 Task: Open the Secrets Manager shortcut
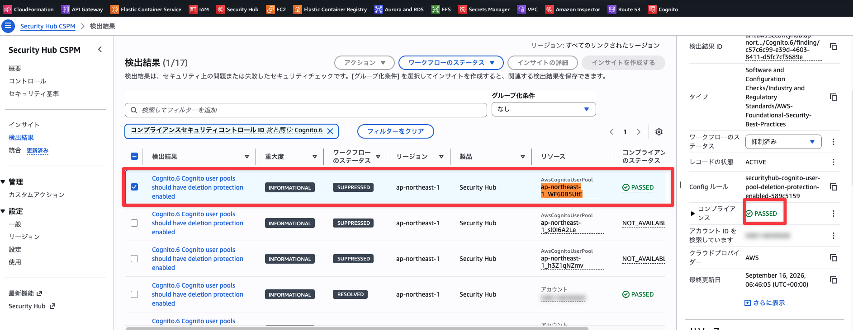484,9
